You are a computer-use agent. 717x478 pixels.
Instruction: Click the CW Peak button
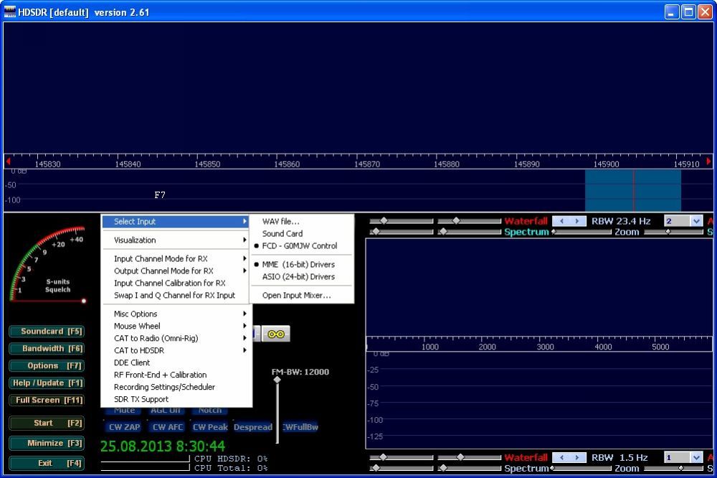tap(209, 427)
